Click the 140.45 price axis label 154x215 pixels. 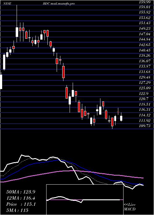tap(144, 50)
